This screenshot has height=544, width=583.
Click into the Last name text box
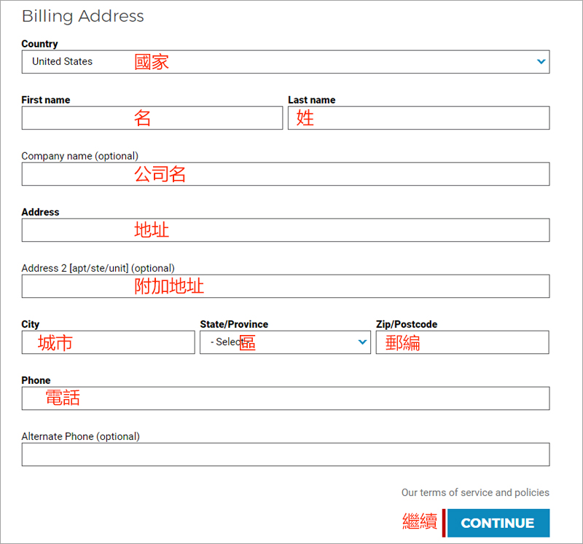click(x=418, y=118)
